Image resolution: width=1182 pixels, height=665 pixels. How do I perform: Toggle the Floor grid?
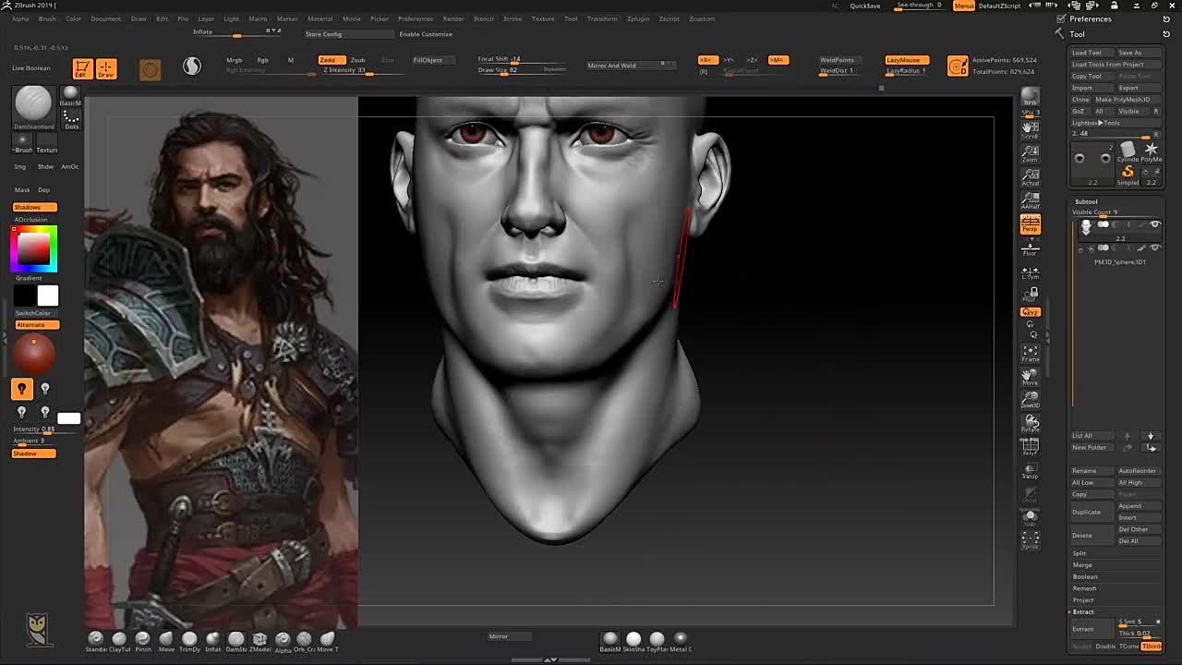(x=1030, y=248)
